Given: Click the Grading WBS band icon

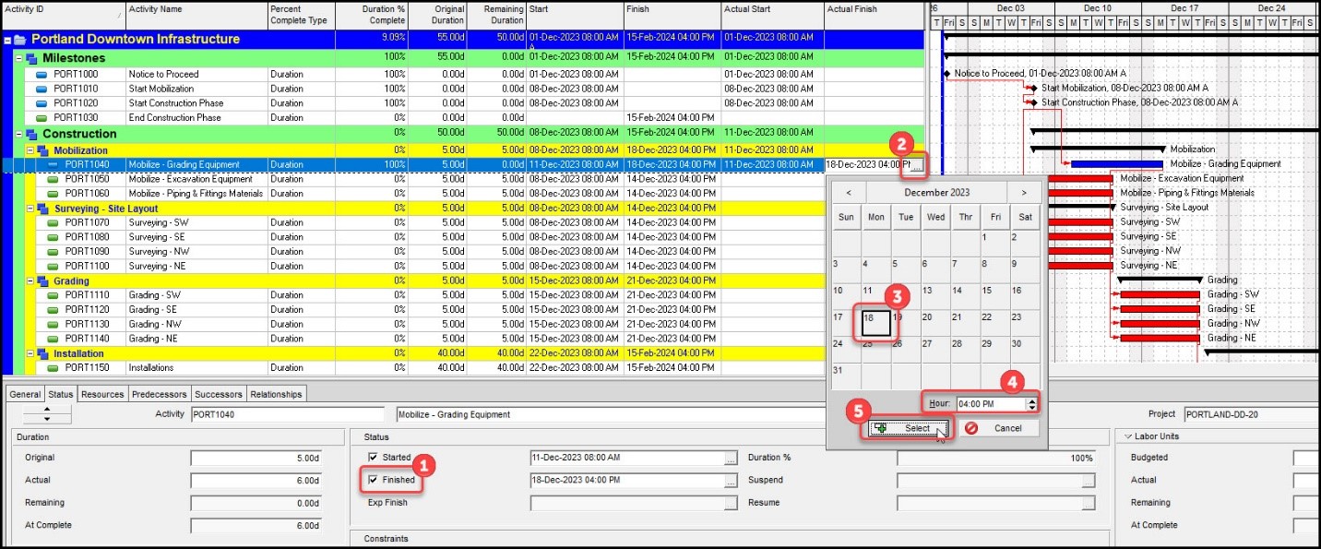Looking at the screenshot, I should [x=42, y=281].
